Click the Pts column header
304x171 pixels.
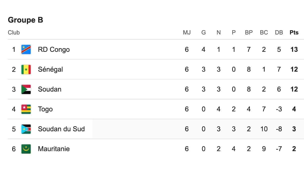(294, 32)
